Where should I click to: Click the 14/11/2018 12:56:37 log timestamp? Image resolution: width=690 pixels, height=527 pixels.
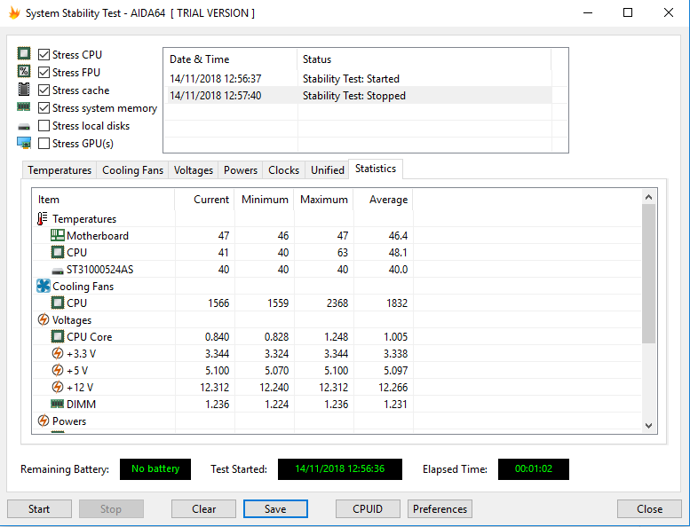tap(216, 79)
